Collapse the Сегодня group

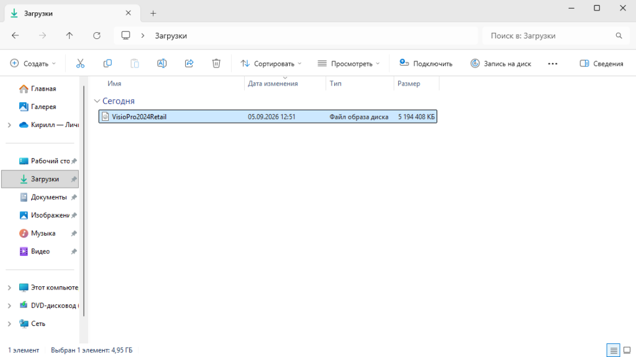pyautogui.click(x=97, y=101)
